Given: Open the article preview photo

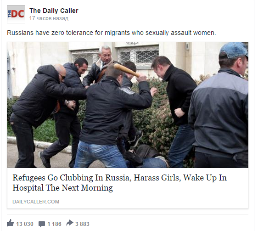Looking at the screenshot, I should click(x=128, y=105).
